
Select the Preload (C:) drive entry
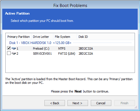click(x=41, y=48)
